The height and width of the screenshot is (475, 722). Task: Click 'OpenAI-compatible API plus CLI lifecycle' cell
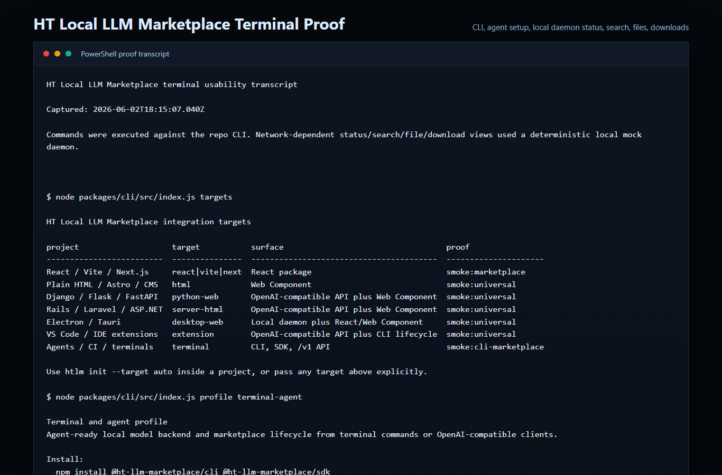[x=344, y=334]
